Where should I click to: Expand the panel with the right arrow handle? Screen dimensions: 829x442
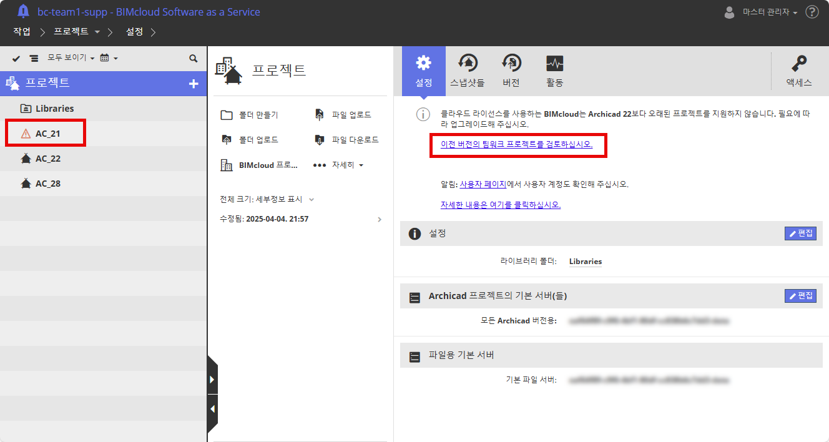212,380
